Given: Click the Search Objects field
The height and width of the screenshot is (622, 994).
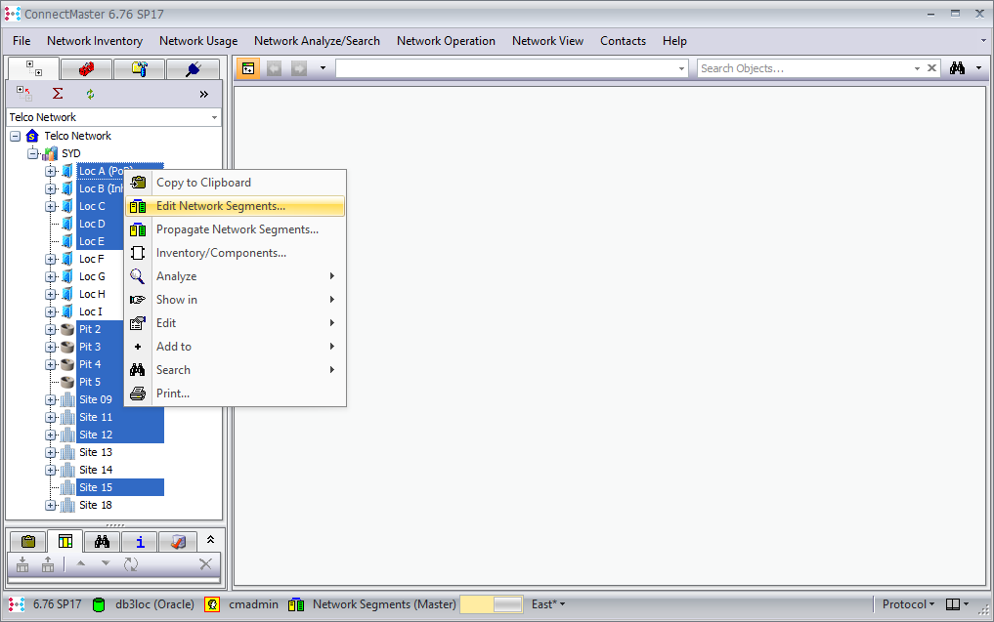Looking at the screenshot, I should [804, 68].
